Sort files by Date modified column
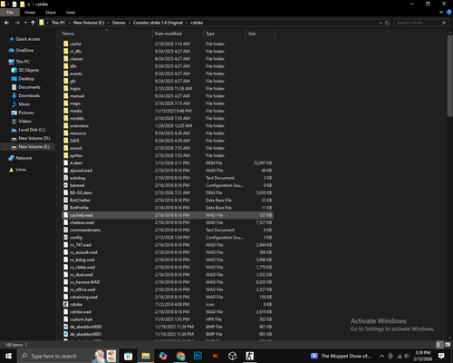The height and width of the screenshot is (363, 453). coord(169,34)
